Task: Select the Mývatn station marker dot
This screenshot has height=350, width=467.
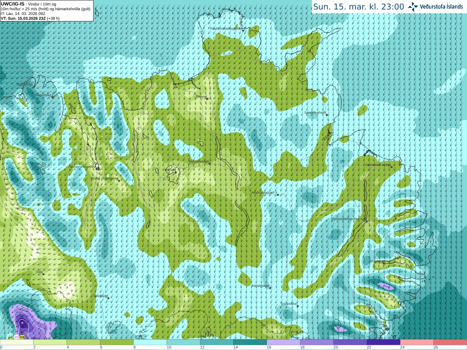Action: coord(175,172)
